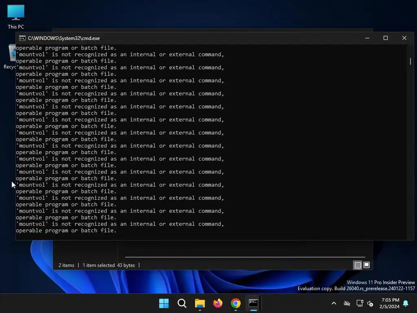Launch Firefox from the taskbar
Screen dimensions: 417x313
pos(218,303)
